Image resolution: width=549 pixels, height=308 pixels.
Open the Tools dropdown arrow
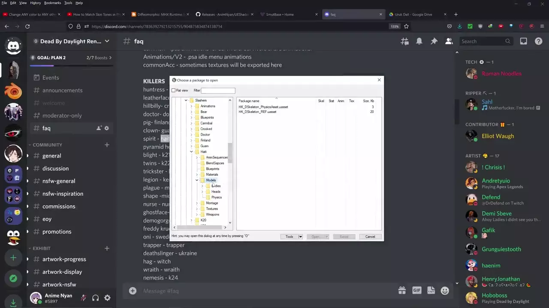300,237
